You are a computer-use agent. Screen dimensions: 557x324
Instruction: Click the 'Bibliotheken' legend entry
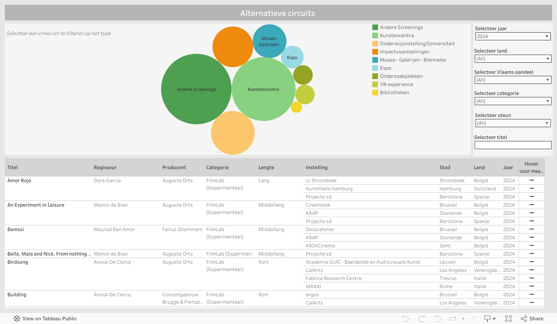point(394,93)
